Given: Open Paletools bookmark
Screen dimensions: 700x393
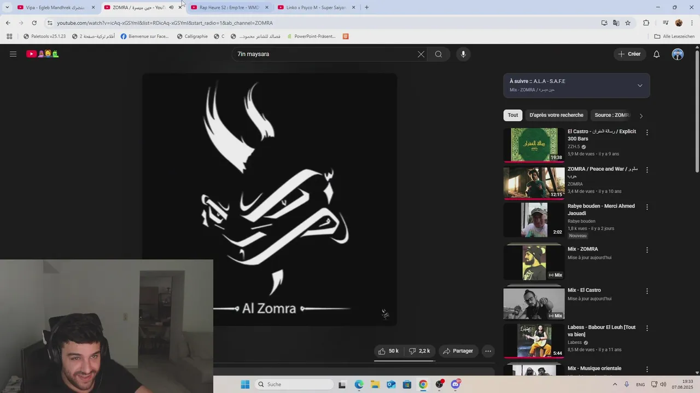Looking at the screenshot, I should pyautogui.click(x=44, y=37).
